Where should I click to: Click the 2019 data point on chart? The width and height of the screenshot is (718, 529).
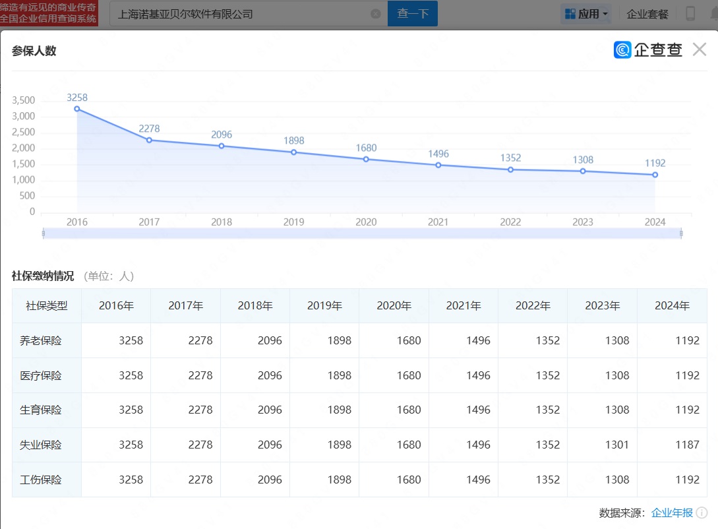click(x=294, y=152)
